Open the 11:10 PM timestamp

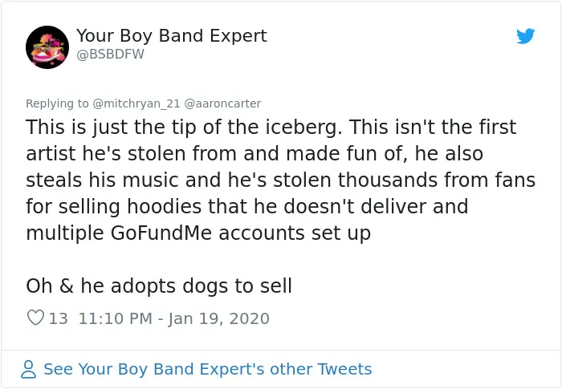(116, 318)
